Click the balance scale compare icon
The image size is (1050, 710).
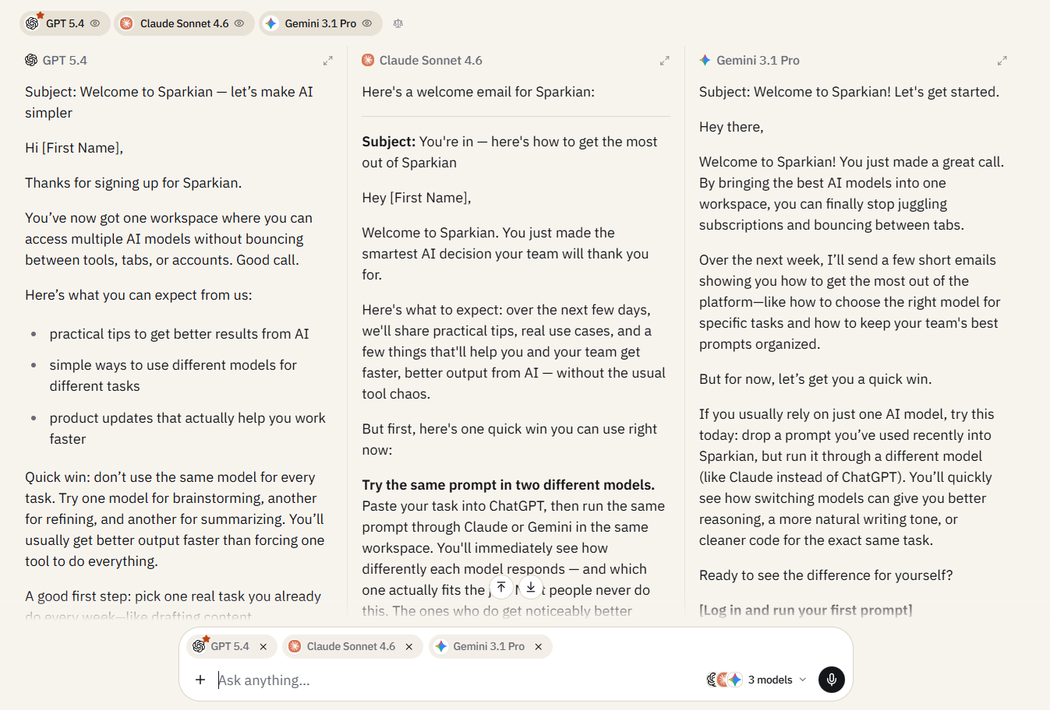(x=398, y=23)
